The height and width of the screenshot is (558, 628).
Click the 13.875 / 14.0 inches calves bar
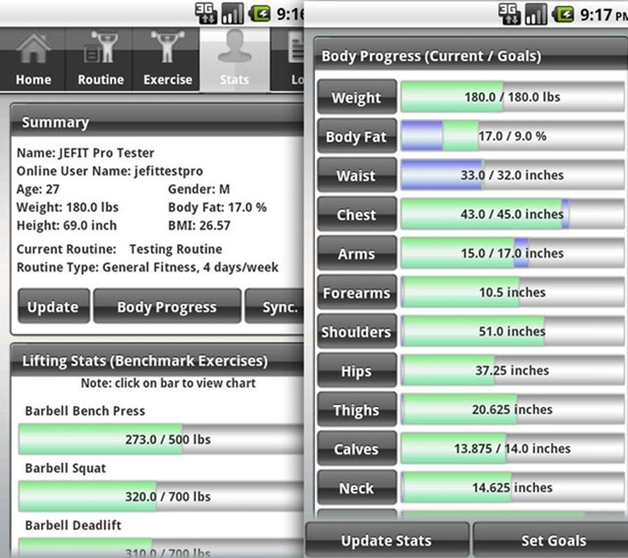point(512,449)
